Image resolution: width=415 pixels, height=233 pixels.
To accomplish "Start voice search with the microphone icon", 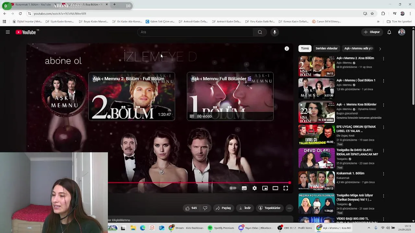I will (x=275, y=32).
